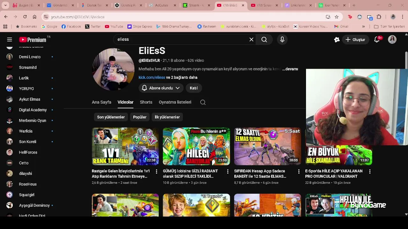Image resolution: width=408 pixels, height=229 pixels.
Task: Open new browser tab with plus
Action: pos(354,5)
